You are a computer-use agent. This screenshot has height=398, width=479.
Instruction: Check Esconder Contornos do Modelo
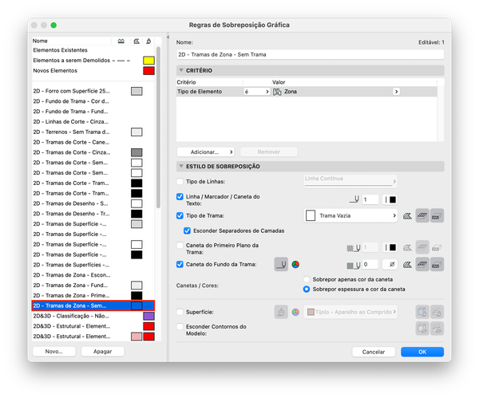(180, 326)
